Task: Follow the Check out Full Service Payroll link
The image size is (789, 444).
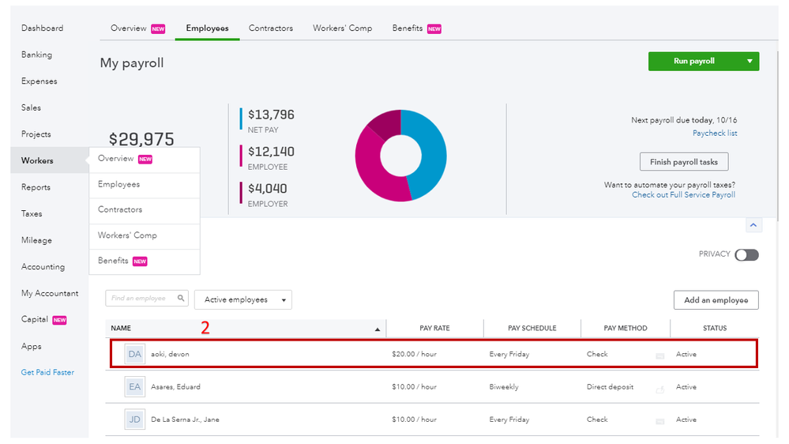Action: coord(683,195)
